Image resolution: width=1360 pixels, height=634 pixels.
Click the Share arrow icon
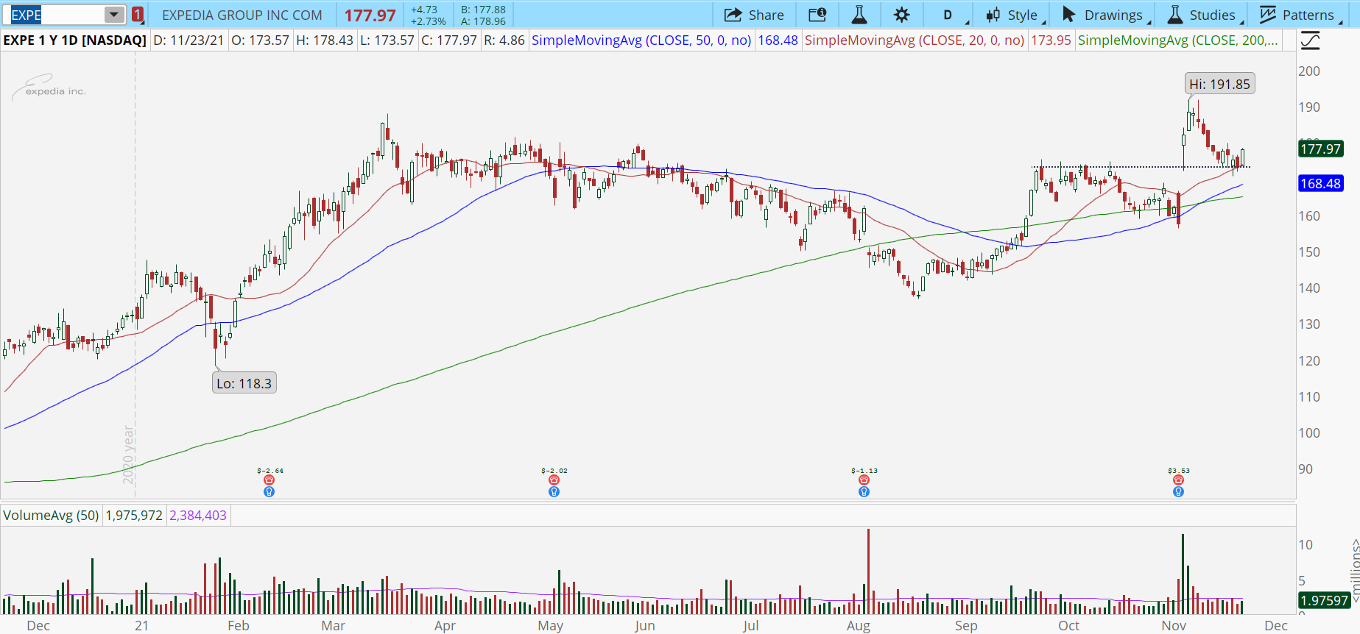point(733,15)
